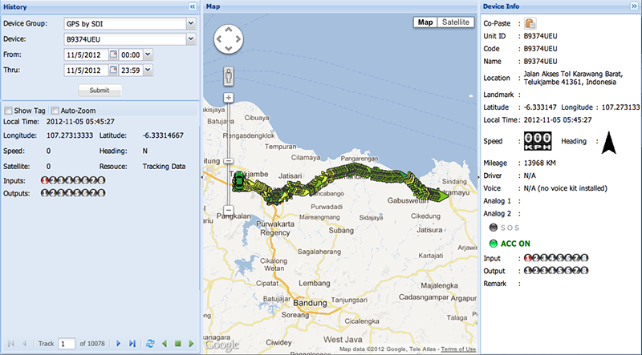Refresh the track list
This screenshot has width=642, height=355.
(x=150, y=343)
